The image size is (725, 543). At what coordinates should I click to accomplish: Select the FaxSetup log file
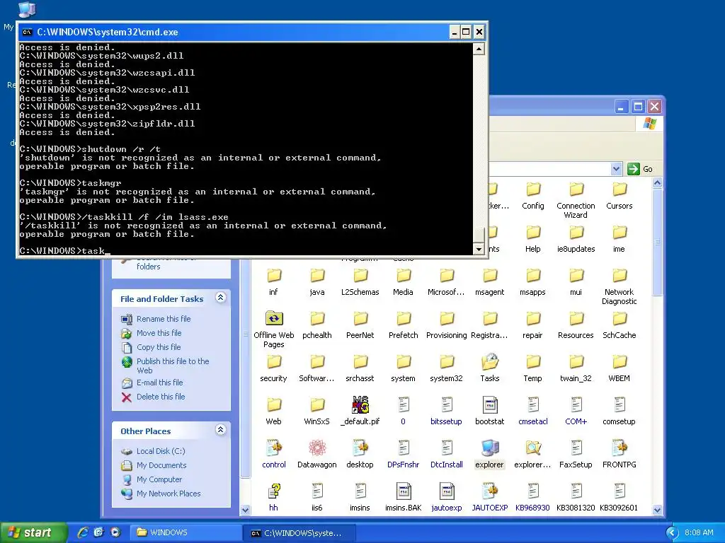click(576, 448)
